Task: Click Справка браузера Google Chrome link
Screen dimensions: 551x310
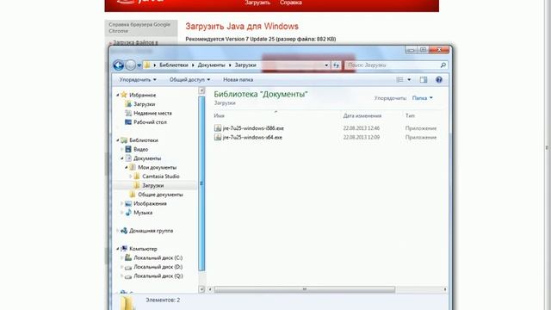Action: (x=139, y=28)
